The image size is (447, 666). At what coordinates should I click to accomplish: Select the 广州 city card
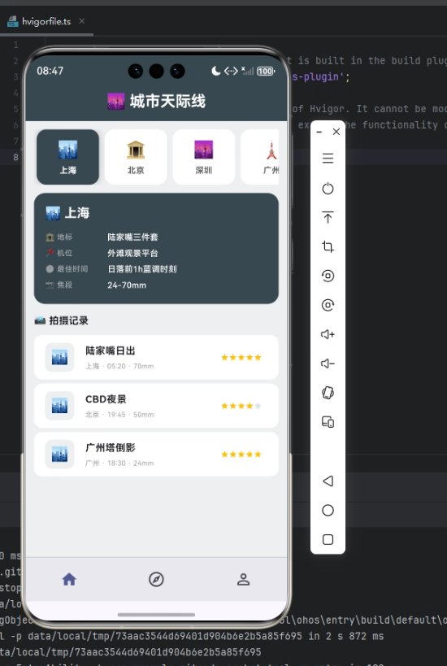(x=260, y=157)
